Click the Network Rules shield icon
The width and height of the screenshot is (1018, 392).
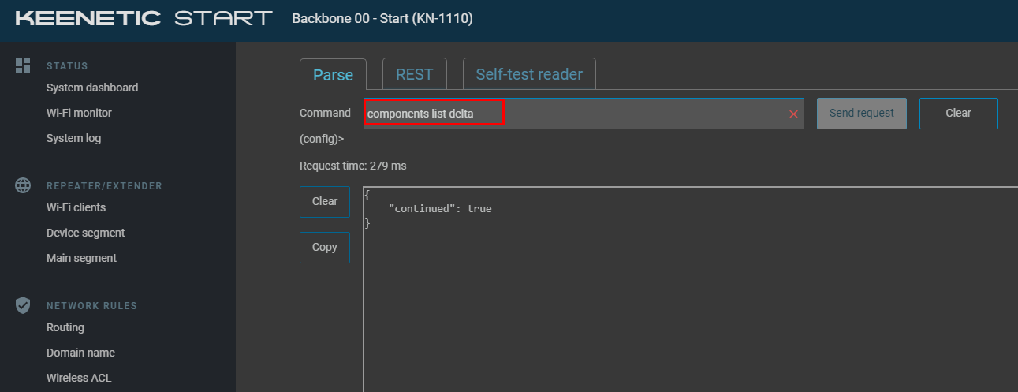point(23,305)
